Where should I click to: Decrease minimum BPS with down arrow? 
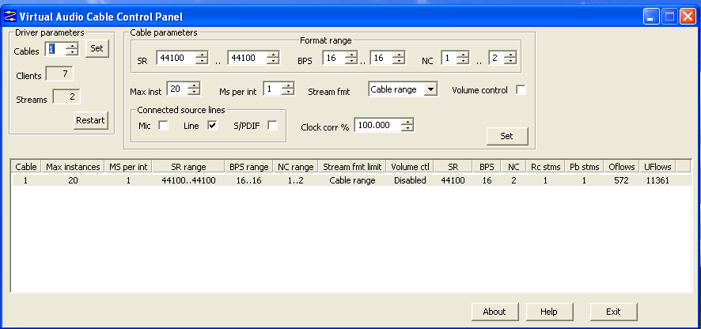(x=351, y=60)
